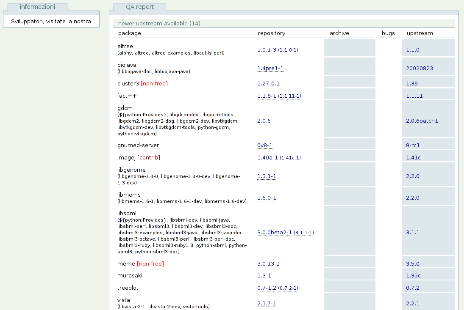This screenshot has height=310, width=464.
Task: Select the libgenome package name
Action: click(131, 170)
